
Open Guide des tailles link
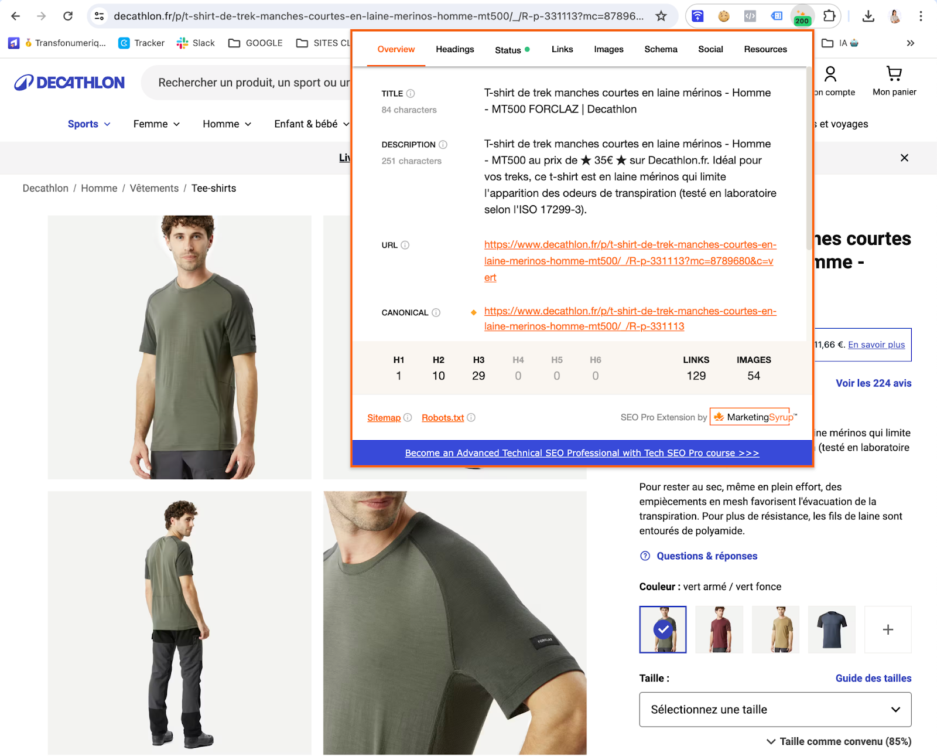[873, 678]
